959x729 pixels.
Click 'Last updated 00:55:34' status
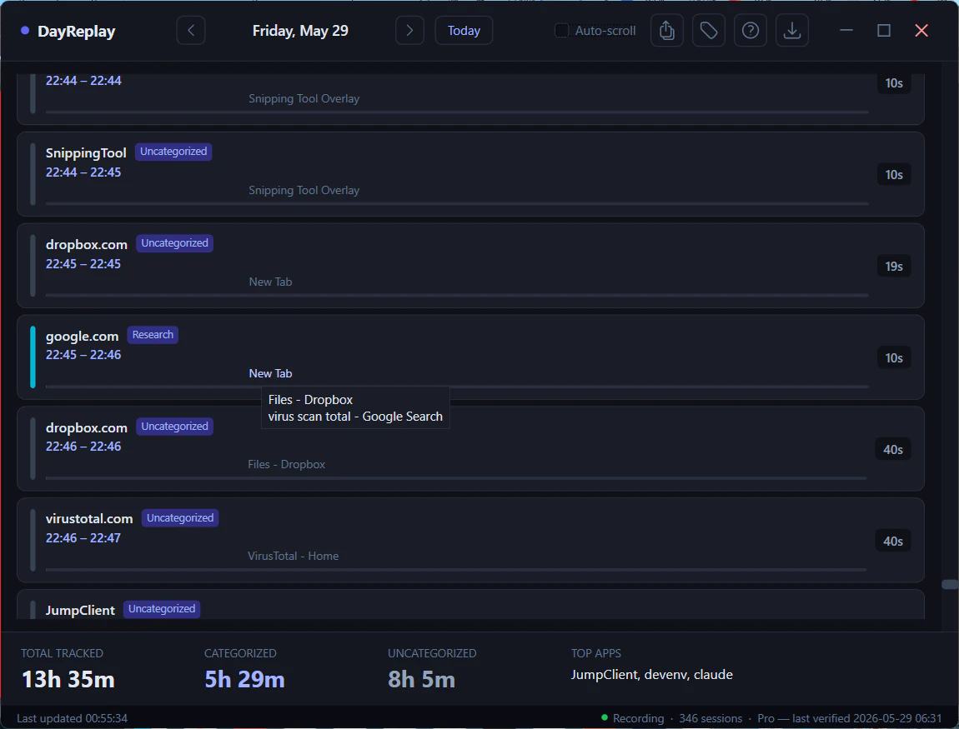(73, 718)
